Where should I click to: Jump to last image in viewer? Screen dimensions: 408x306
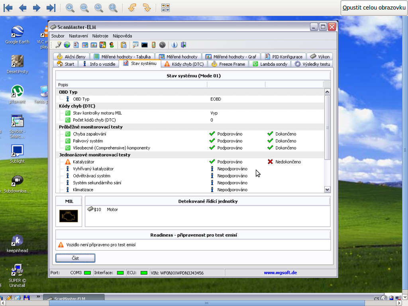pyautogui.click(x=51, y=8)
